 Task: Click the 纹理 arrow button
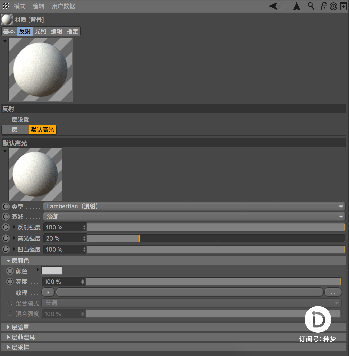tap(48, 292)
